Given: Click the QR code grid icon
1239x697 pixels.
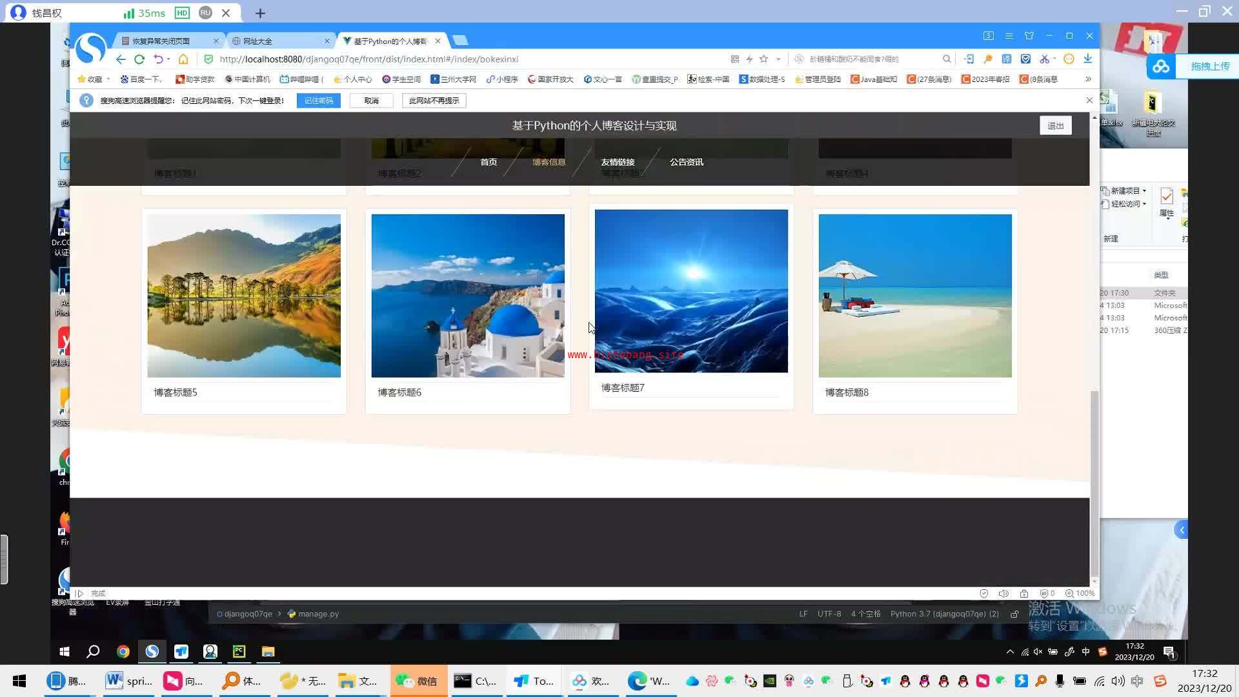Looking at the screenshot, I should 734,59.
